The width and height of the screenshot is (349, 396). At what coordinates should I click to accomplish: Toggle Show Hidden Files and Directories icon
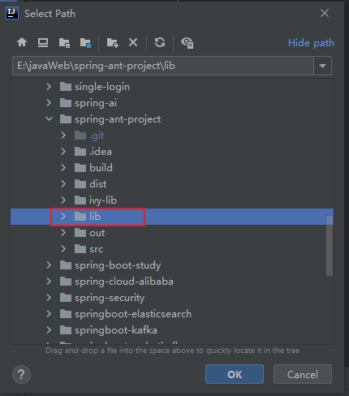[x=187, y=42]
